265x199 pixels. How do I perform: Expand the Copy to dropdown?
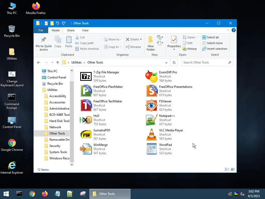coord(120,47)
